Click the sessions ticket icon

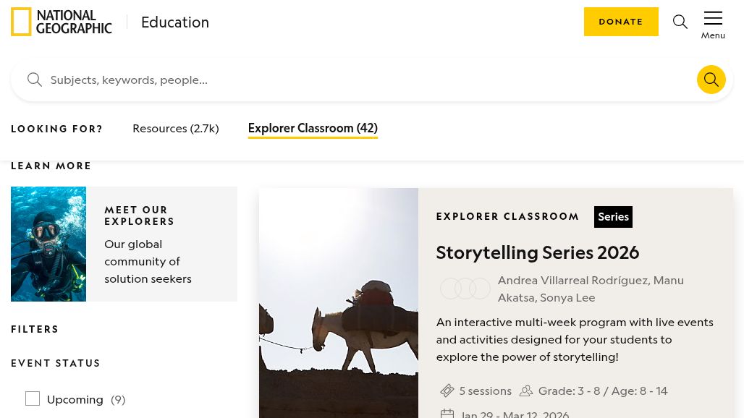[x=447, y=391]
